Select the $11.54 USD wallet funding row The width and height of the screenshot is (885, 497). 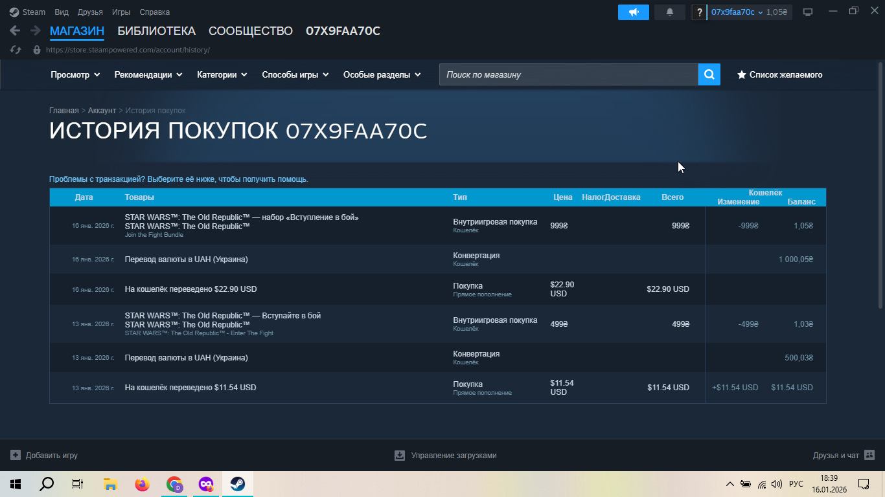click(x=438, y=388)
